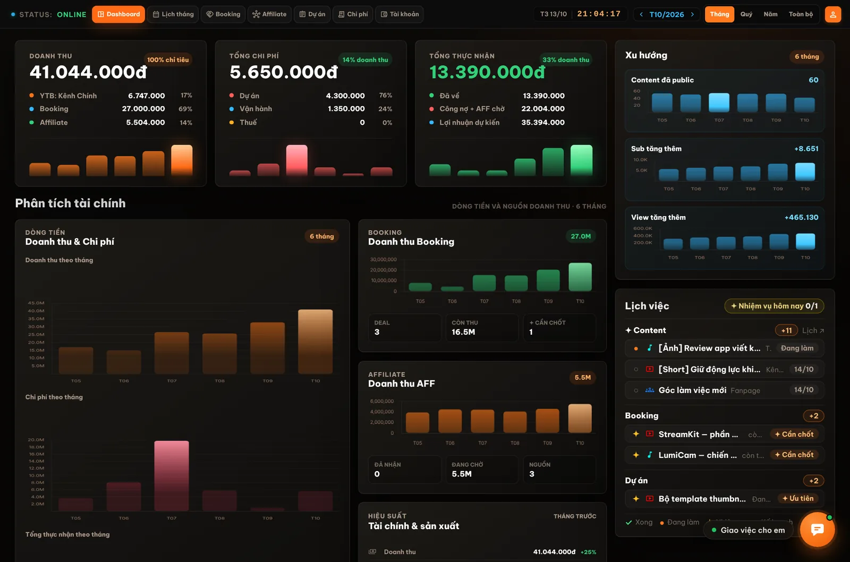Screen dimensions: 850x562
Task: Click the YouTube icon on StreamKit task
Action: tap(650, 434)
